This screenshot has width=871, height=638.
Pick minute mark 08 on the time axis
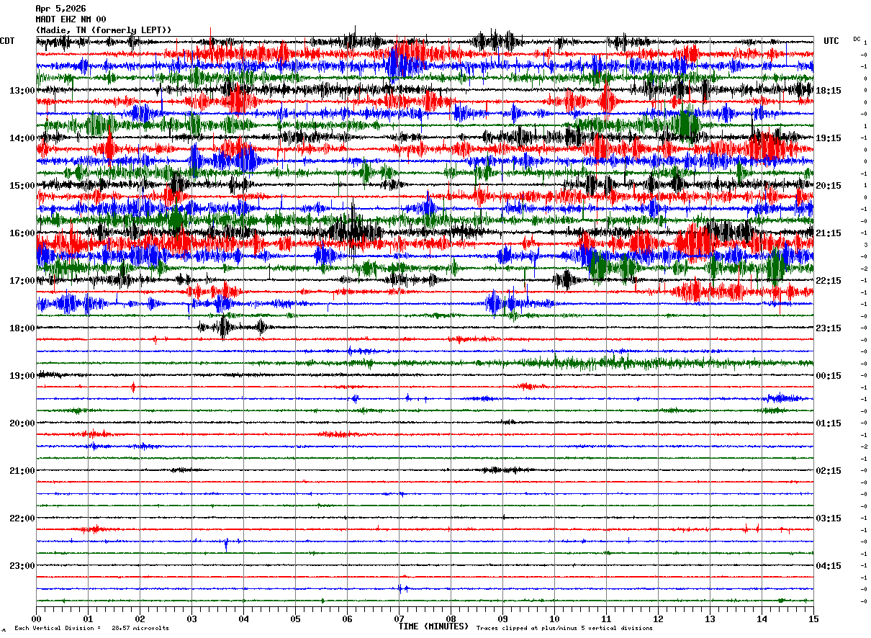point(451,619)
